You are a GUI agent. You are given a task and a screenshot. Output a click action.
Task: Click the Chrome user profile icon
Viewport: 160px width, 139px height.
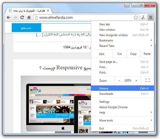point(127,5)
